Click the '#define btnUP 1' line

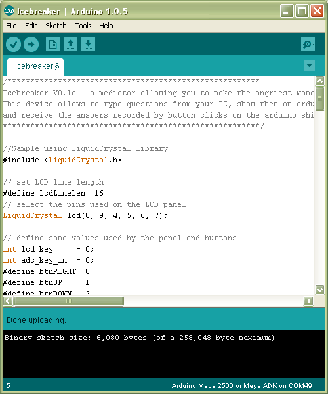coord(47,282)
